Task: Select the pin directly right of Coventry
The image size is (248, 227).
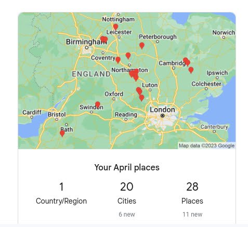Action: coord(118,60)
